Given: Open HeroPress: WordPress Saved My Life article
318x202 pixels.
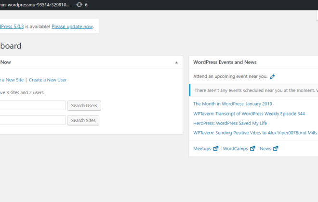Looking at the screenshot, I should click(x=230, y=123).
